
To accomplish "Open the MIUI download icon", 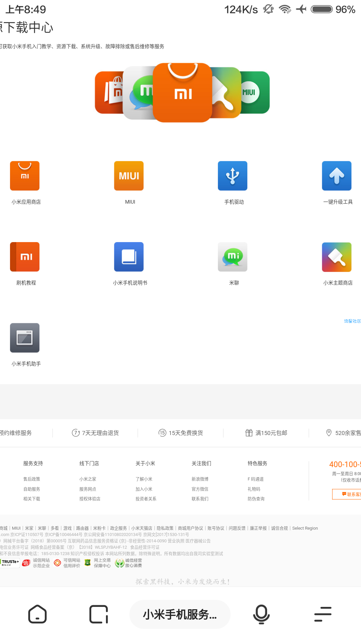I will pyautogui.click(x=129, y=176).
